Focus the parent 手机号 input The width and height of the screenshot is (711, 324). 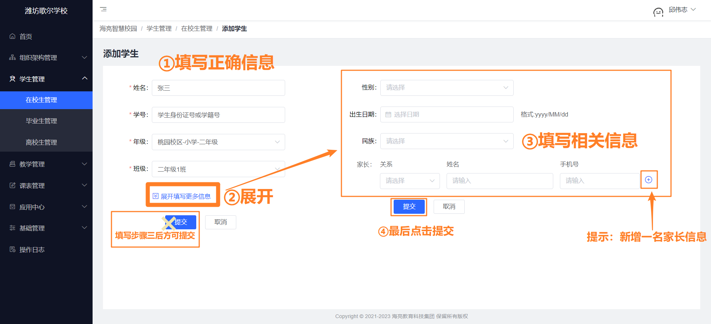coord(600,181)
